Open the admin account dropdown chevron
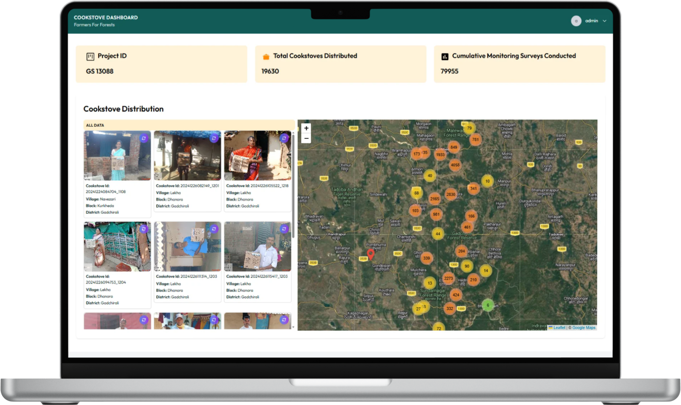 pyautogui.click(x=604, y=21)
